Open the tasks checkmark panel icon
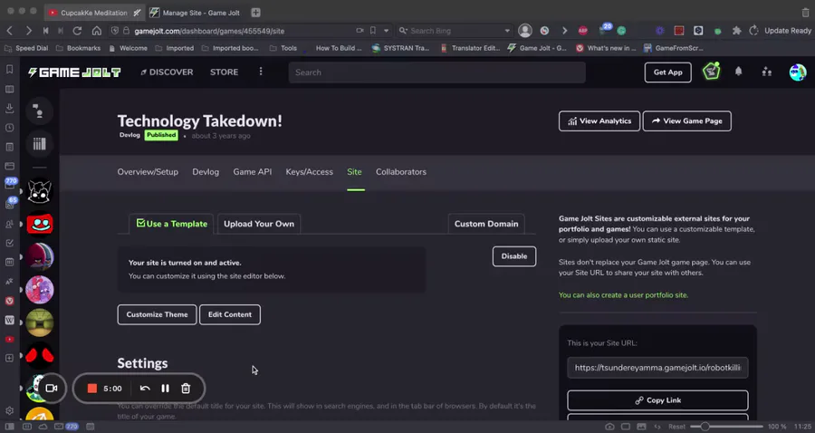This screenshot has height=433, width=815. pos(9,243)
